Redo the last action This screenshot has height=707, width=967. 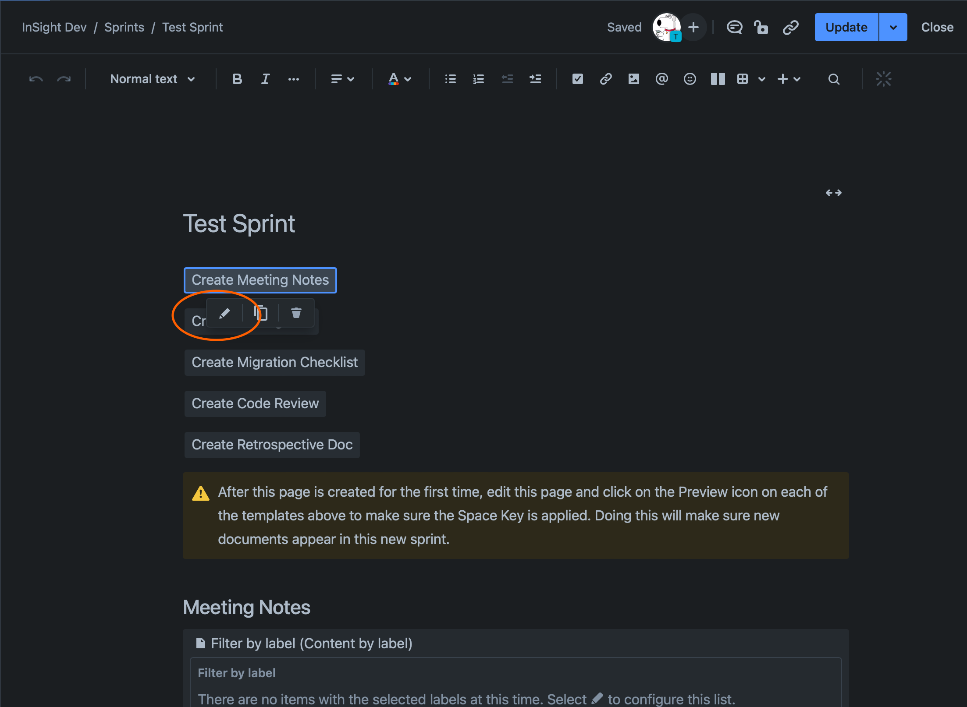pyautogui.click(x=64, y=79)
